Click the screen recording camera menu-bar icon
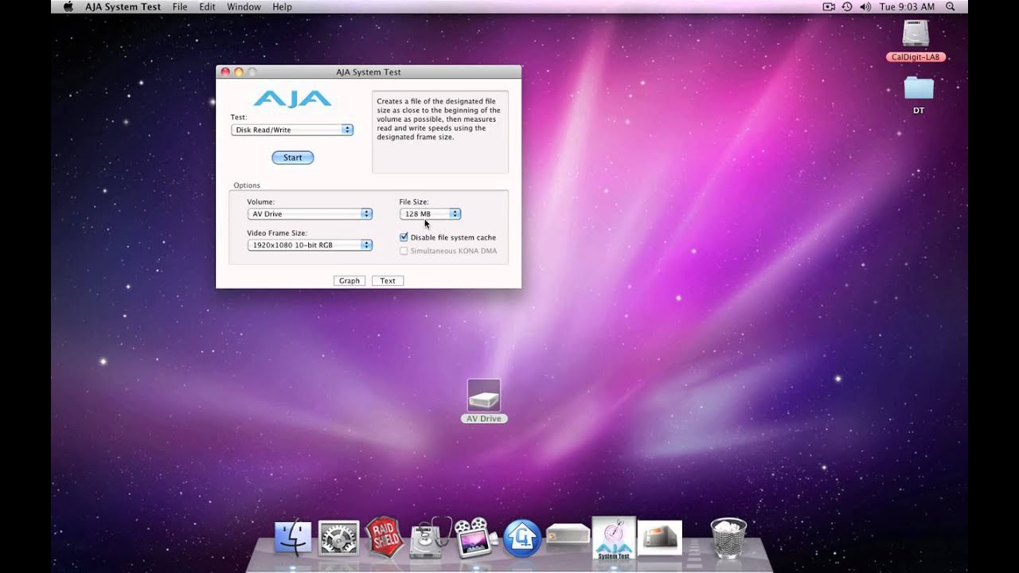 click(x=829, y=6)
